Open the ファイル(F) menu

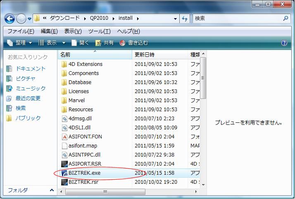(21, 31)
